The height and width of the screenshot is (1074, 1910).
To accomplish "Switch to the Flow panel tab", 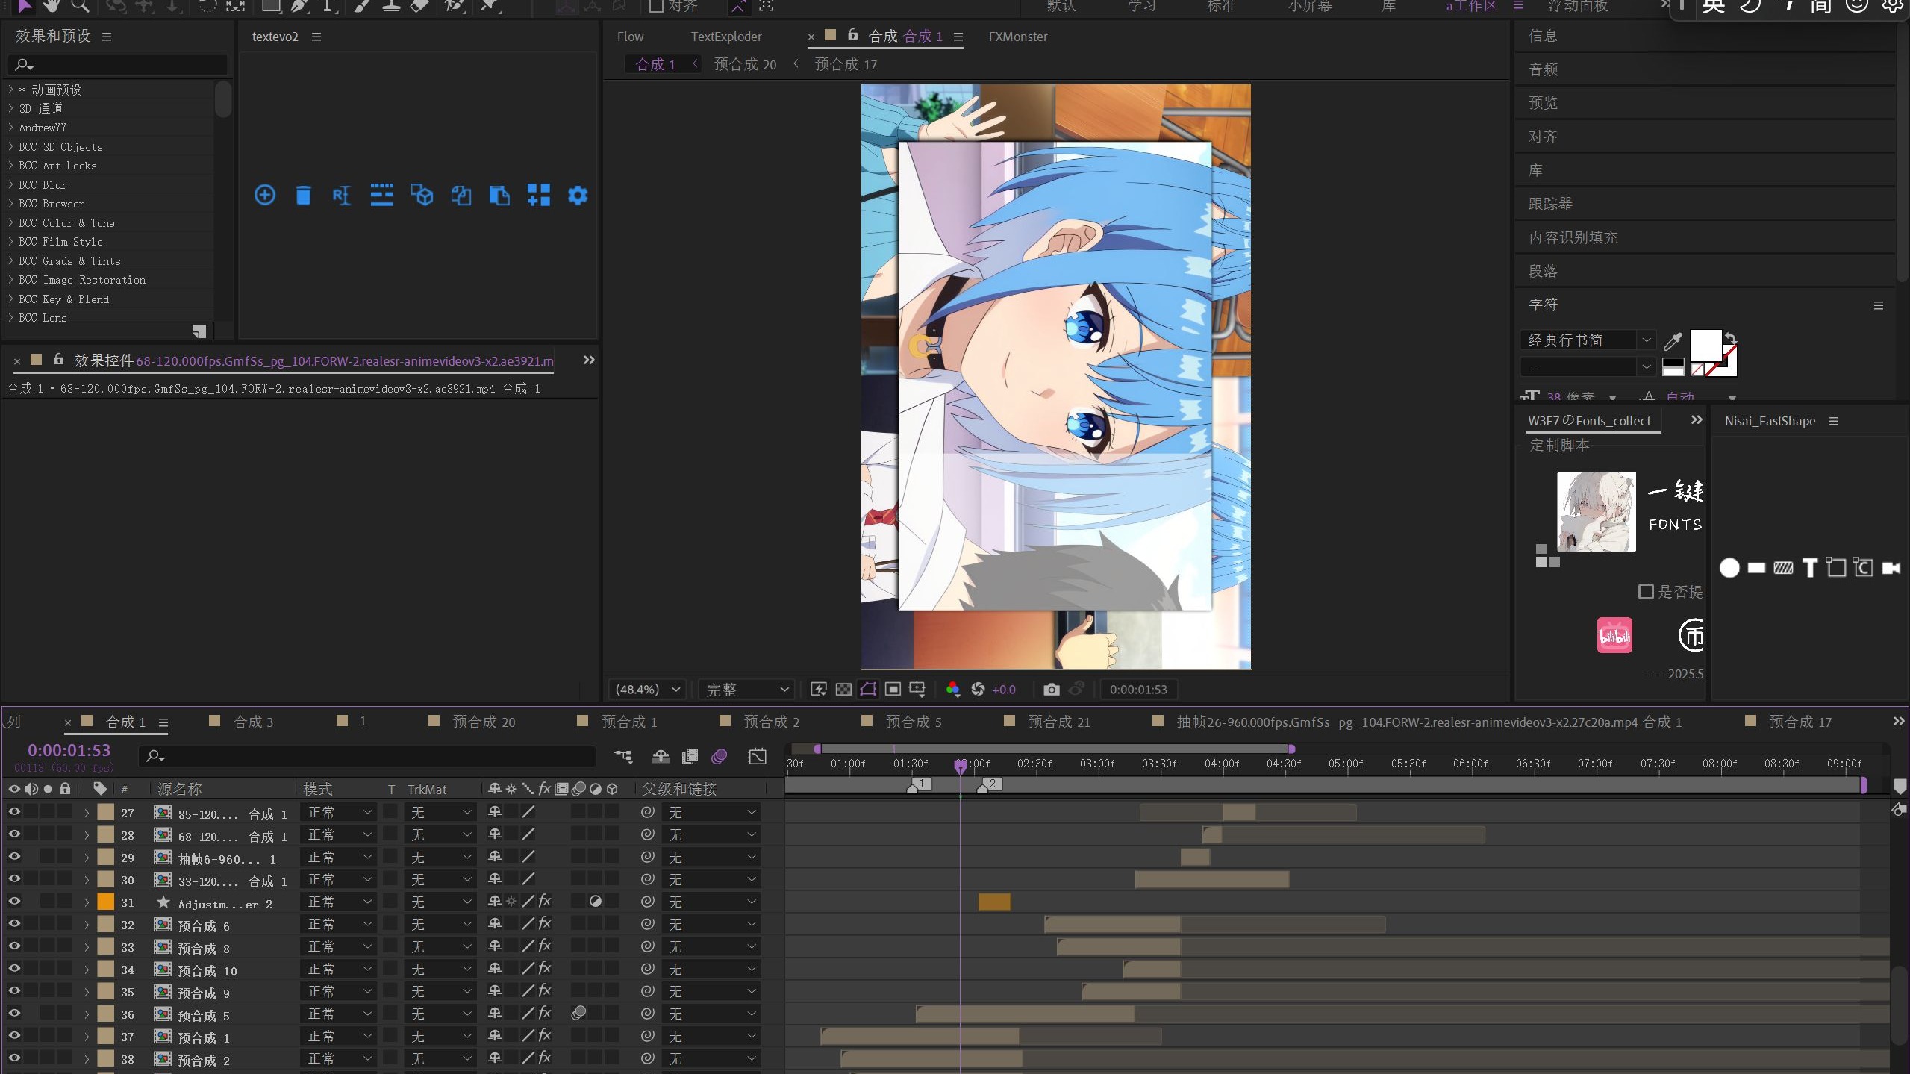I will tap(630, 37).
